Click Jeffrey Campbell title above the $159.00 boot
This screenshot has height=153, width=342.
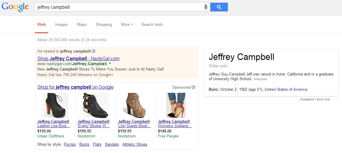coord(53,121)
